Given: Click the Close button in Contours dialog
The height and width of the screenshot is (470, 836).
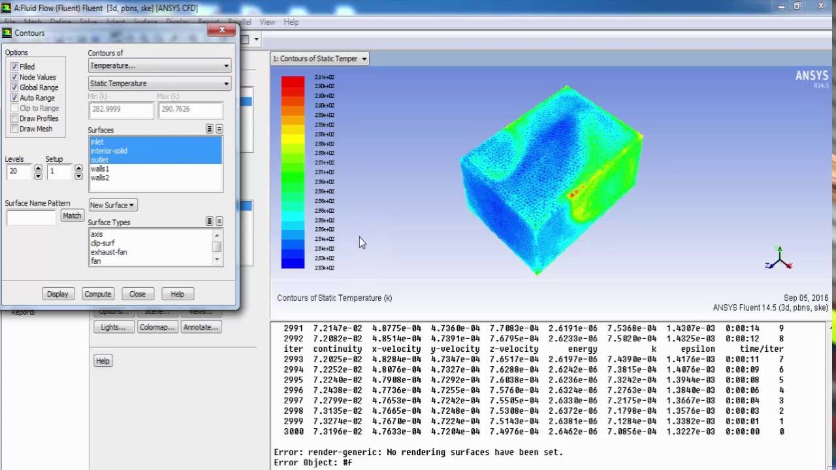Looking at the screenshot, I should tap(137, 294).
